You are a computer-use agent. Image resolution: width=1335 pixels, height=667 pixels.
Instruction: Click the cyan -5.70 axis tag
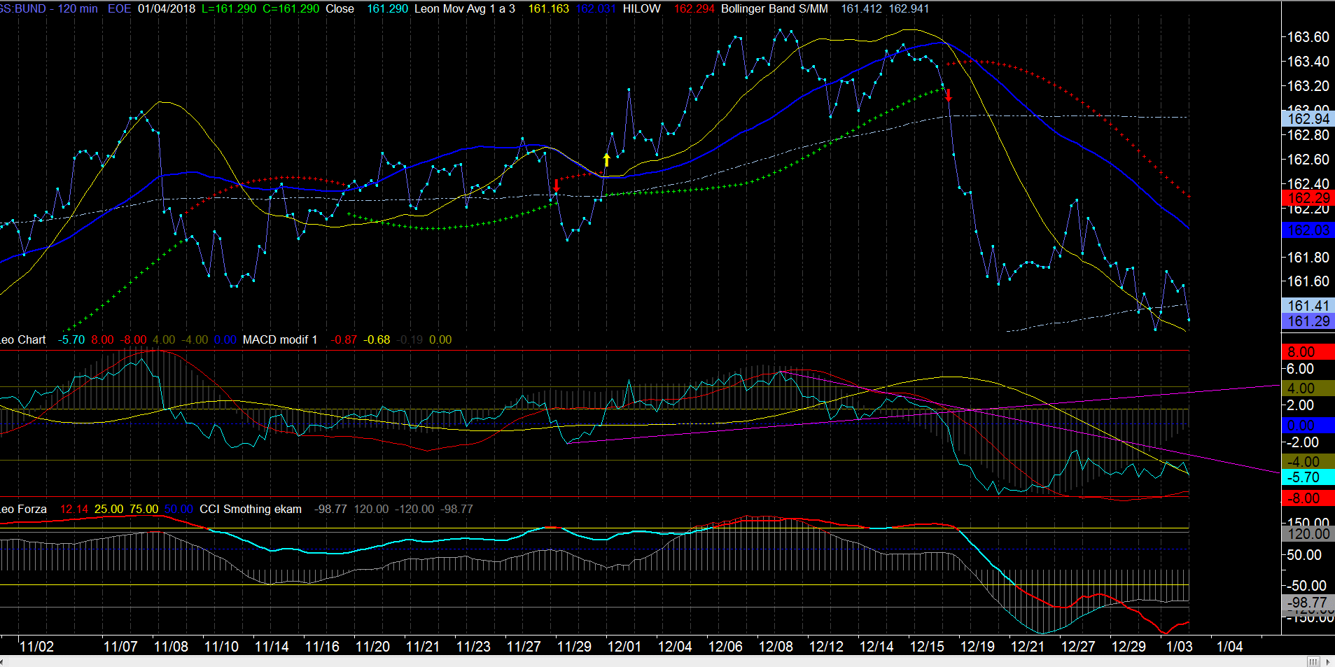[1308, 477]
